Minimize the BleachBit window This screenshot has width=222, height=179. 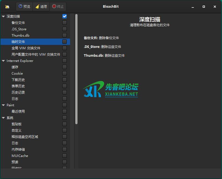[192, 7]
